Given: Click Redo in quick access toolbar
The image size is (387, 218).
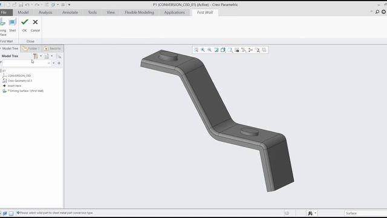Looking at the screenshot, I should point(37,5).
